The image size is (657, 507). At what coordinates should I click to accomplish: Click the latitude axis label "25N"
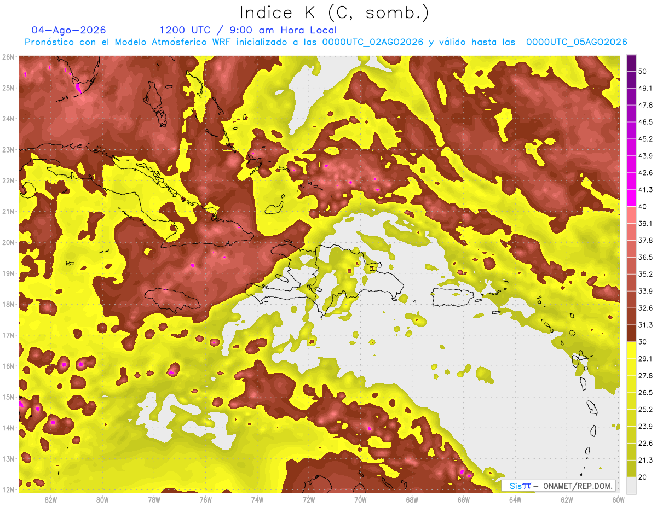8,88
